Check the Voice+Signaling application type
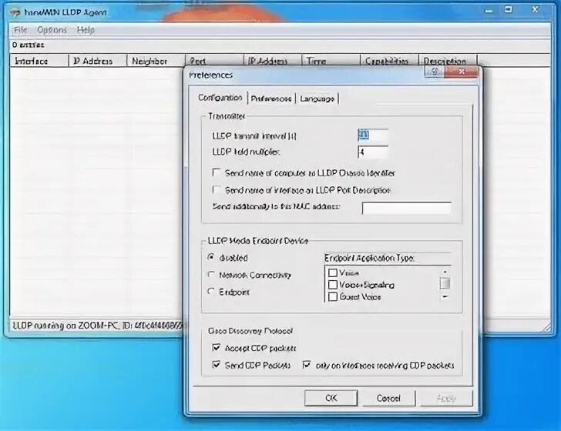The image size is (561, 431). 333,285
